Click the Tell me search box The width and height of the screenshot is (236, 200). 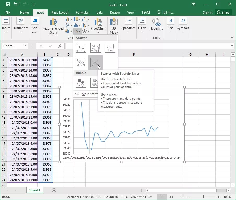[x=166, y=13]
